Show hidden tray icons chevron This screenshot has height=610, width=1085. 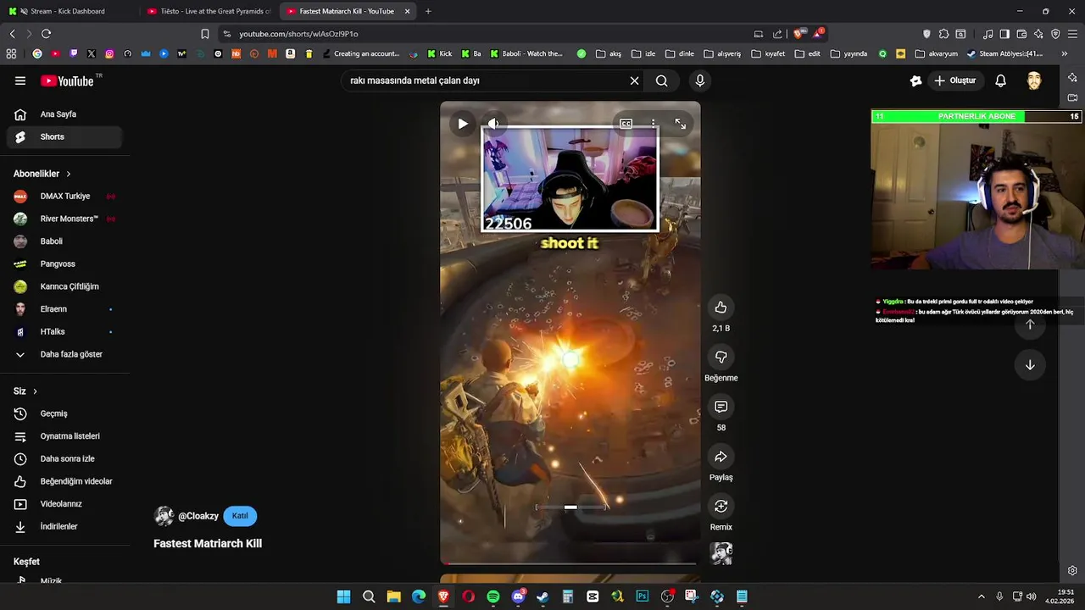[981, 596]
